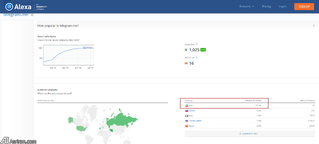Click the info icon beside telegram.me title

[32, 15]
